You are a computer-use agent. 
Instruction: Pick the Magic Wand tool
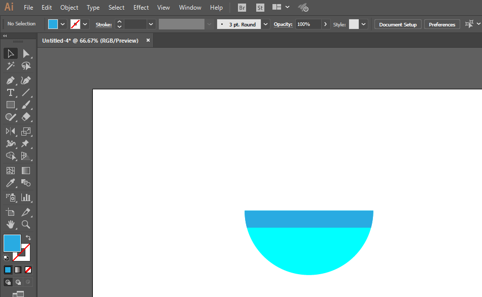tap(11, 66)
